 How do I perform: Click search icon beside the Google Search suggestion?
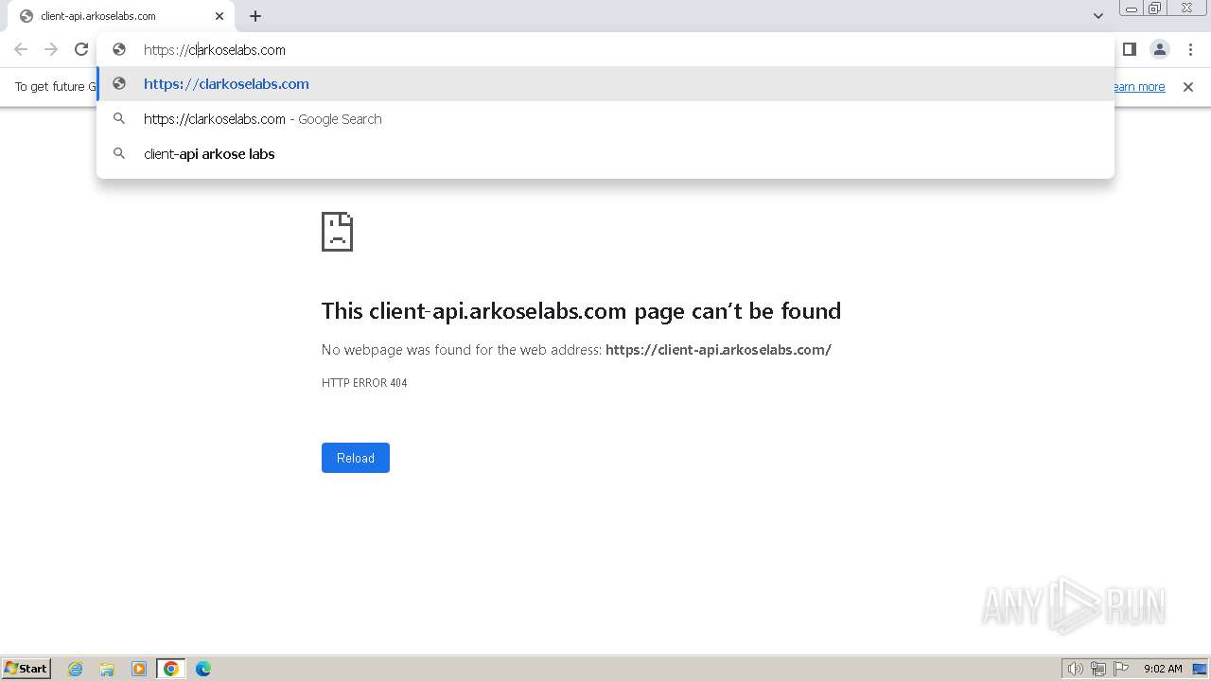(119, 119)
